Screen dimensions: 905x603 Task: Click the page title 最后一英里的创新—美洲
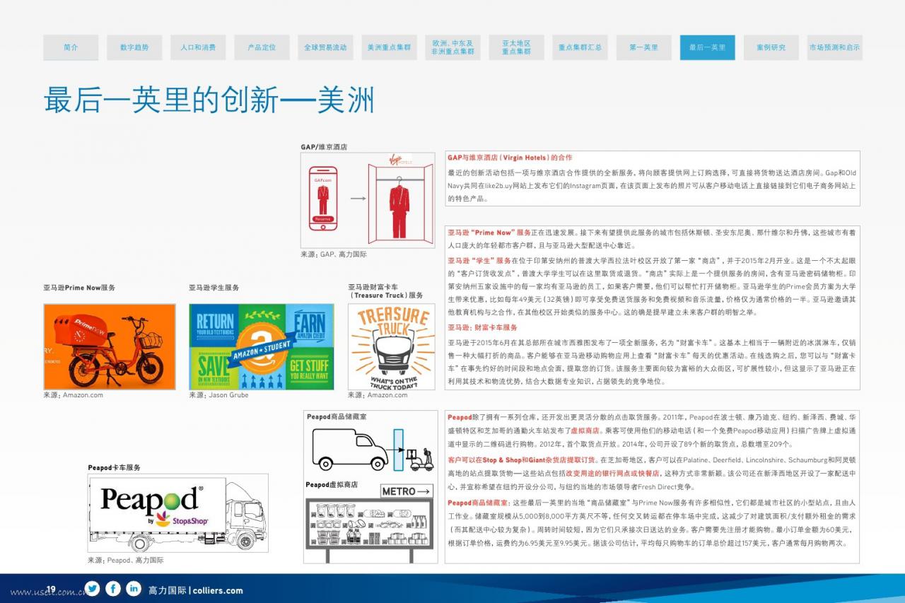[209, 100]
